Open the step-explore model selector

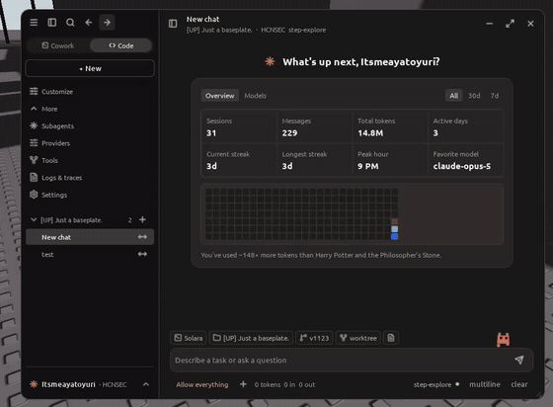pyautogui.click(x=436, y=385)
